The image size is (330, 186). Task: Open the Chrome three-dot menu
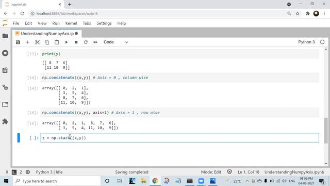[x=324, y=13]
